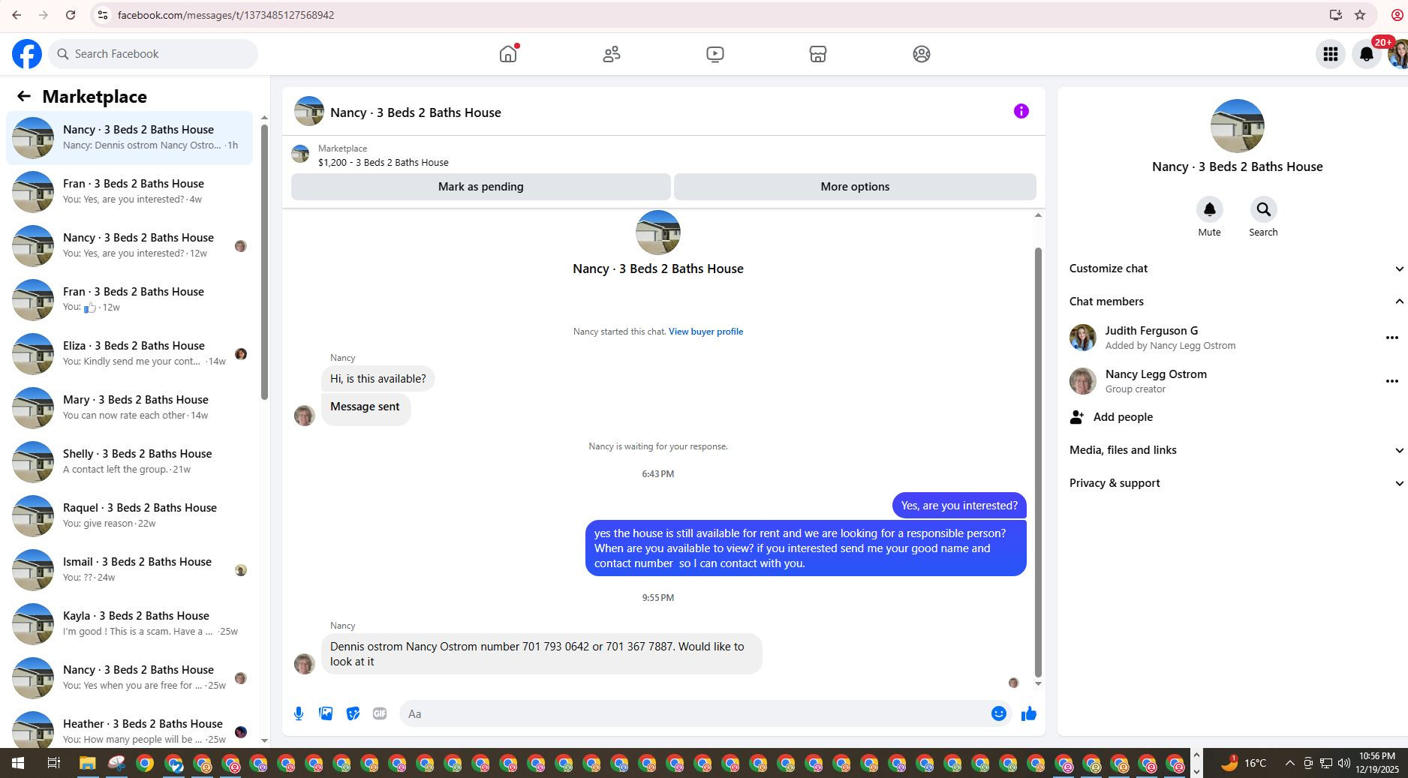
Task: Click the browser address bar URL
Action: click(226, 15)
